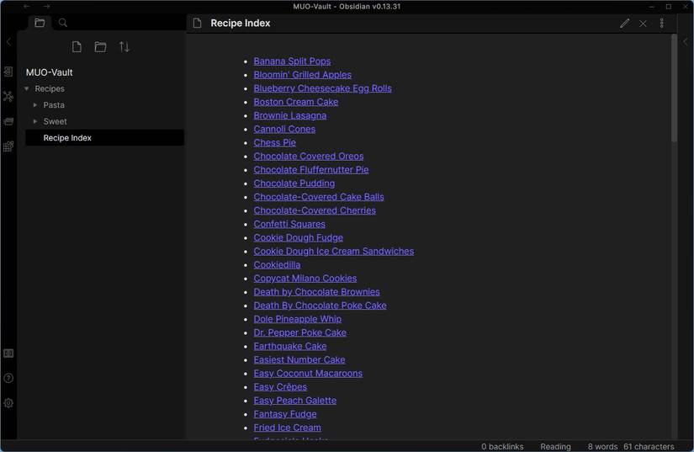Click Reading mode status bar entry

tap(555, 446)
